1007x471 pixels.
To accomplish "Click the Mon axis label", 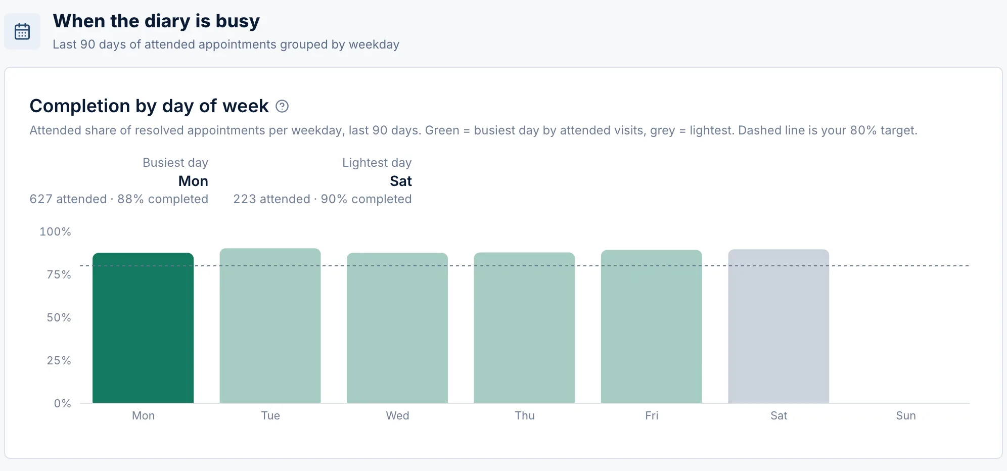I will coord(144,415).
